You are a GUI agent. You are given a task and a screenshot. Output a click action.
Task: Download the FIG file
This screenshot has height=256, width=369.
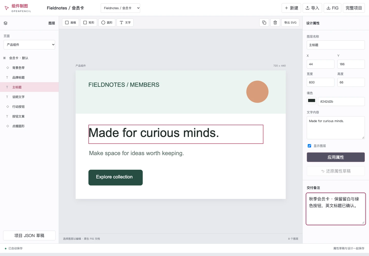pos(332,8)
